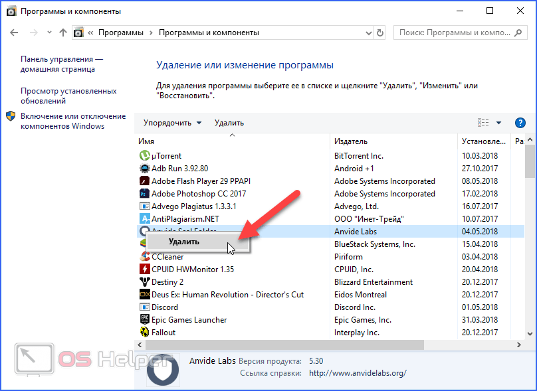Screen dimensions: 537x391
Task: Click the change view icon
Action: tap(483, 123)
